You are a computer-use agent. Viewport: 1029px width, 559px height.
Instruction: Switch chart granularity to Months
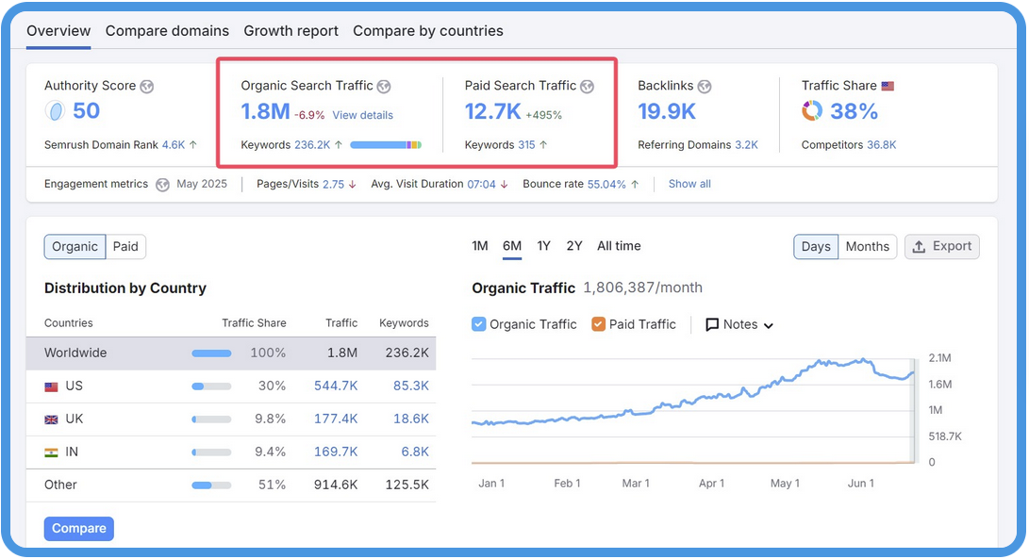(x=867, y=247)
